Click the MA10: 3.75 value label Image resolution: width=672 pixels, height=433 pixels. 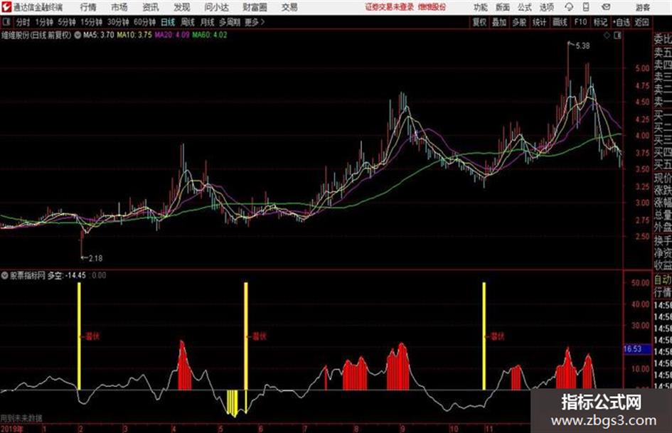click(134, 35)
